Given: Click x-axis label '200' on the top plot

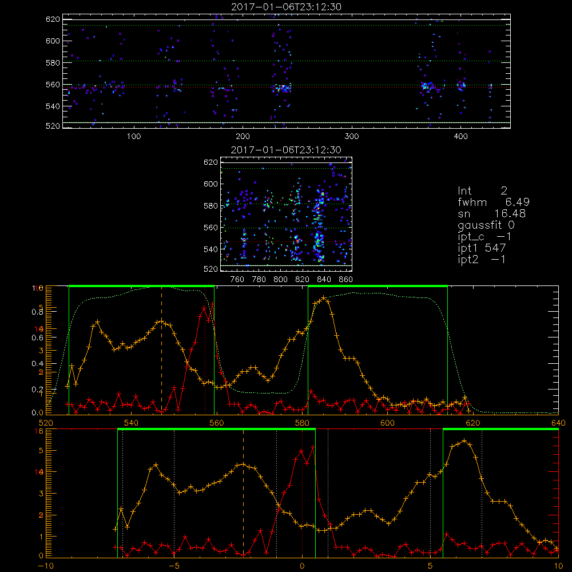Looking at the screenshot, I should 243,137.
